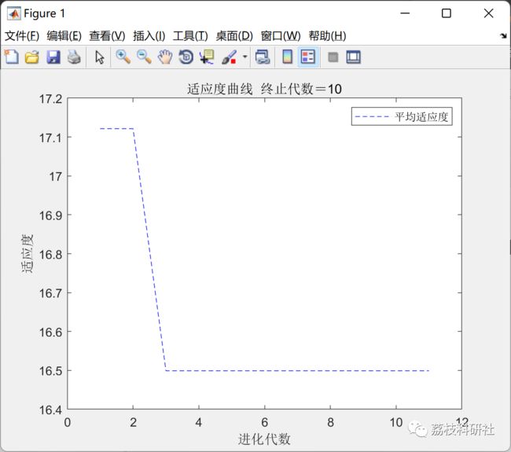This screenshot has width=511, height=452.
Task: Click the x-axis tick label 6
Action: click(x=265, y=422)
